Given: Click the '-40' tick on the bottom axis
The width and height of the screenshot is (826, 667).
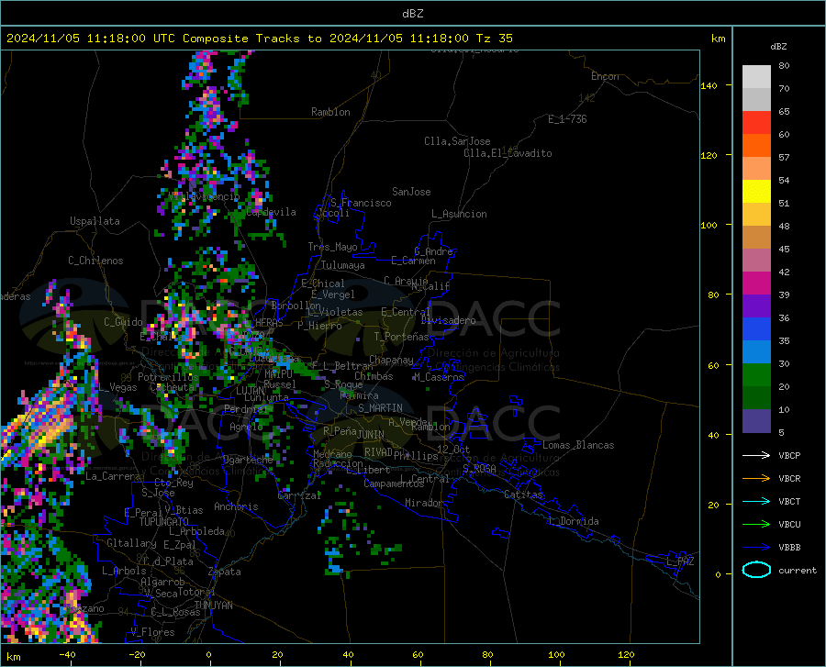Looking at the screenshot, I should (67, 654).
